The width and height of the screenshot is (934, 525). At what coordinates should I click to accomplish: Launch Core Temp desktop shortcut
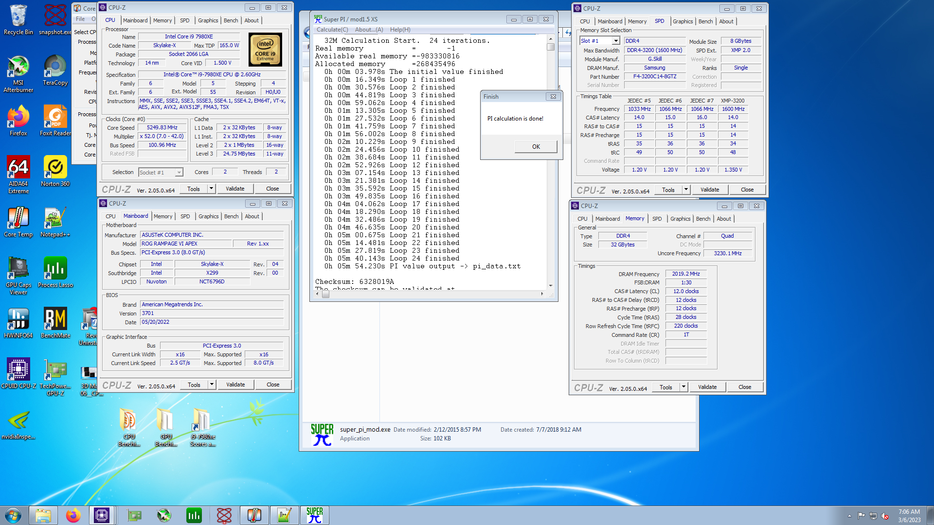coord(18,222)
